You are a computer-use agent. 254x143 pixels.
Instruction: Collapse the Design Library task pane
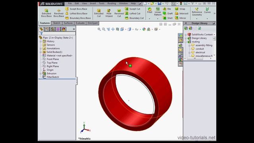pyautogui.click(x=186, y=23)
